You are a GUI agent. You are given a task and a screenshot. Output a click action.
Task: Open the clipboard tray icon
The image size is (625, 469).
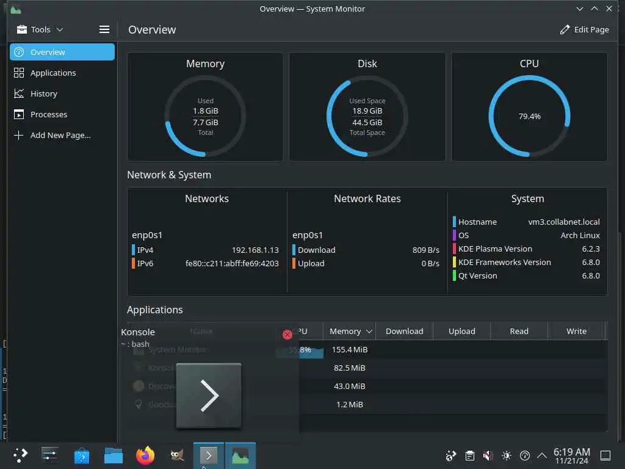tap(470, 456)
